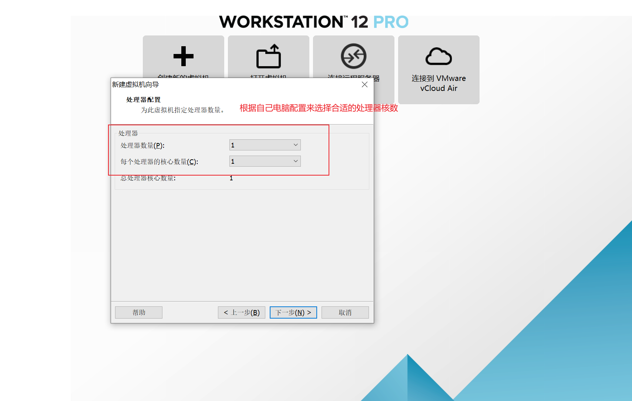This screenshot has width=632, height=401.
Task: Click the WORKSTATION 12 PRO logo
Action: click(314, 22)
